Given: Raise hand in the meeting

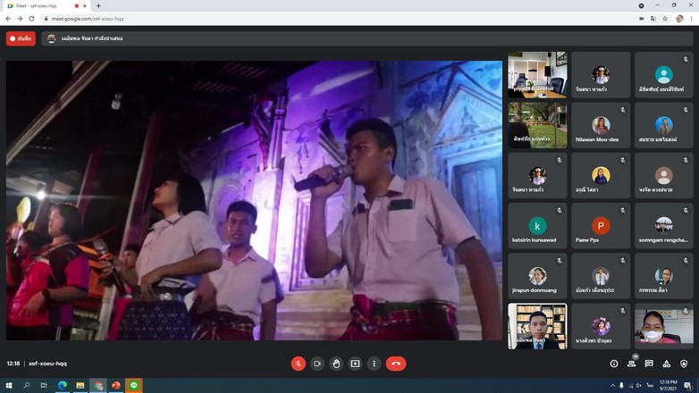Looking at the screenshot, I should pos(336,364).
